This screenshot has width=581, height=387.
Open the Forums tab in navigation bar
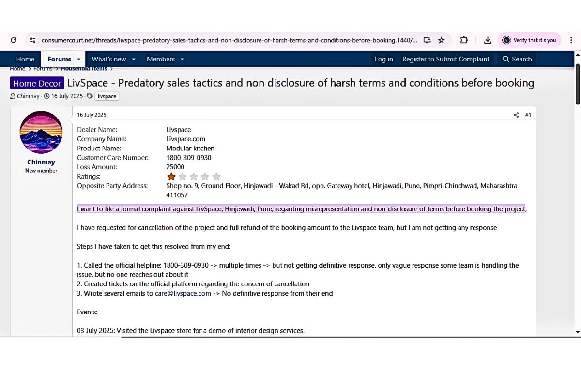point(59,59)
